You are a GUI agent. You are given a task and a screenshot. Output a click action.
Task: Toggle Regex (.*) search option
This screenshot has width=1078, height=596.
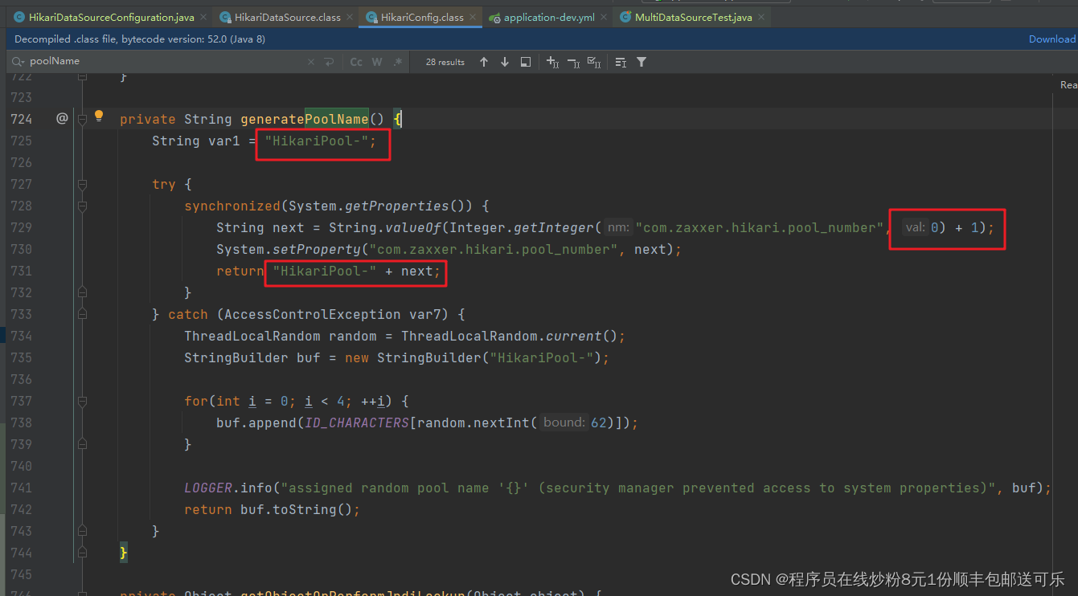point(398,62)
